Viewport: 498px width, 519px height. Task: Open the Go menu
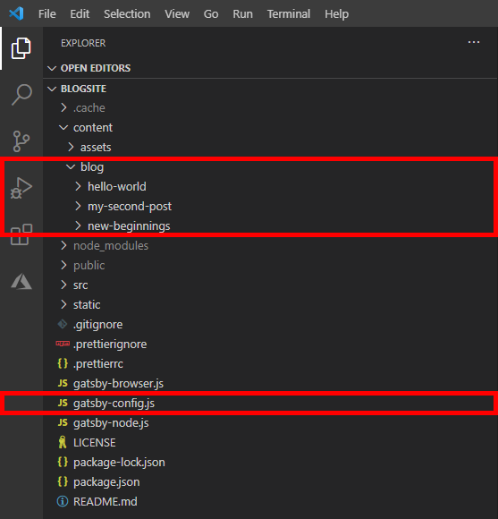pyautogui.click(x=211, y=14)
